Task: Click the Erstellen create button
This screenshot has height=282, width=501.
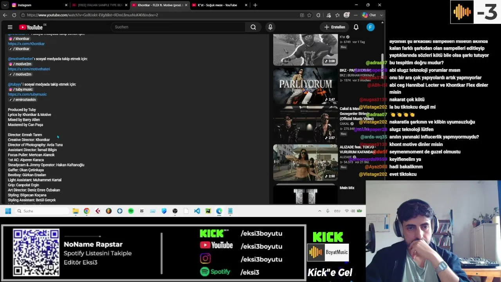Action: tap(335, 27)
